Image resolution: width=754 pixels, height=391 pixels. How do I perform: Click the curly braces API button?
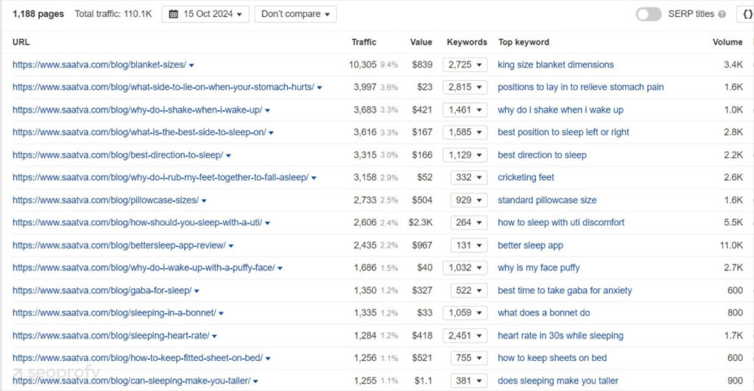(x=747, y=15)
